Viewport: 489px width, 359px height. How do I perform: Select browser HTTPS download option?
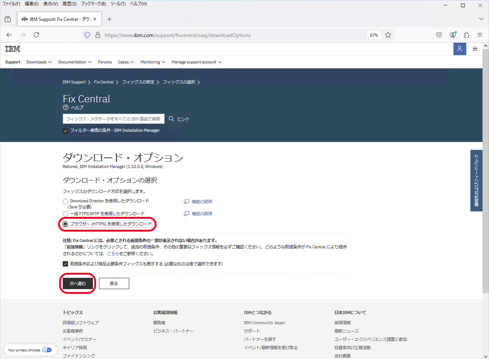[65, 224]
